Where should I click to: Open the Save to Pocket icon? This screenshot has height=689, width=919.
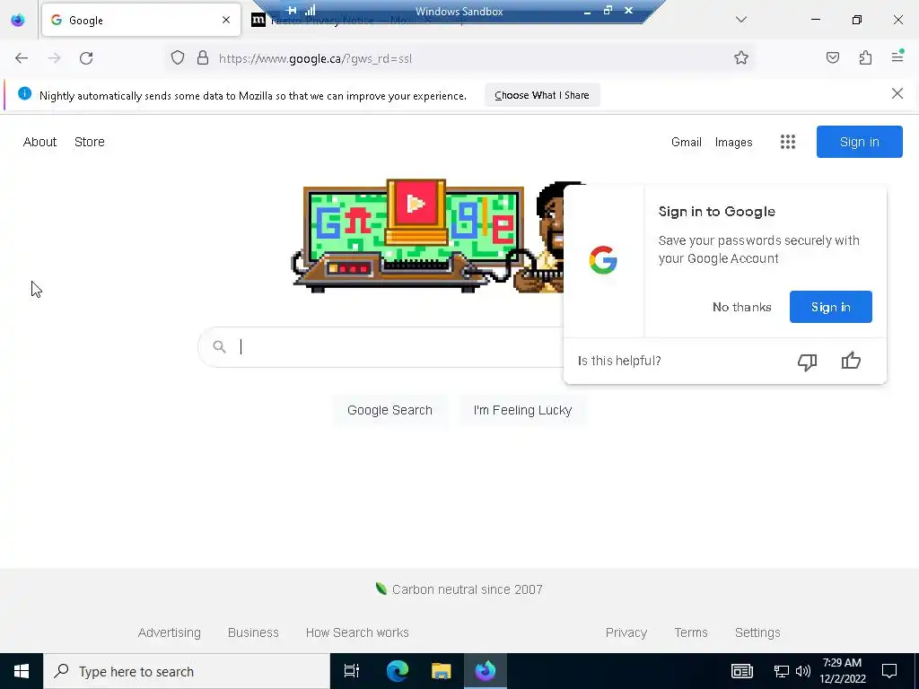click(x=833, y=57)
